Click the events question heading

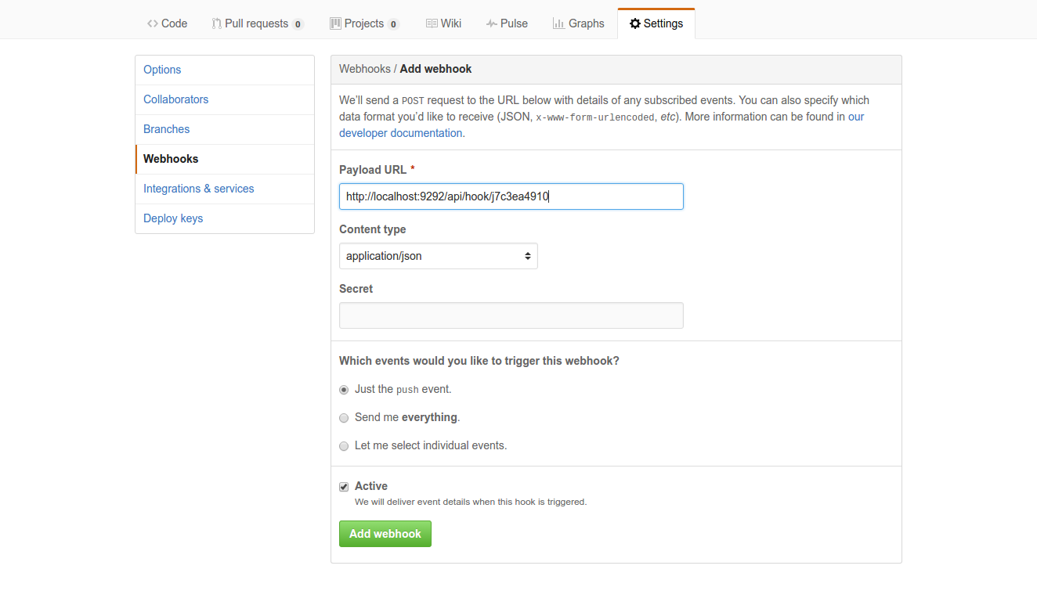[x=479, y=361]
